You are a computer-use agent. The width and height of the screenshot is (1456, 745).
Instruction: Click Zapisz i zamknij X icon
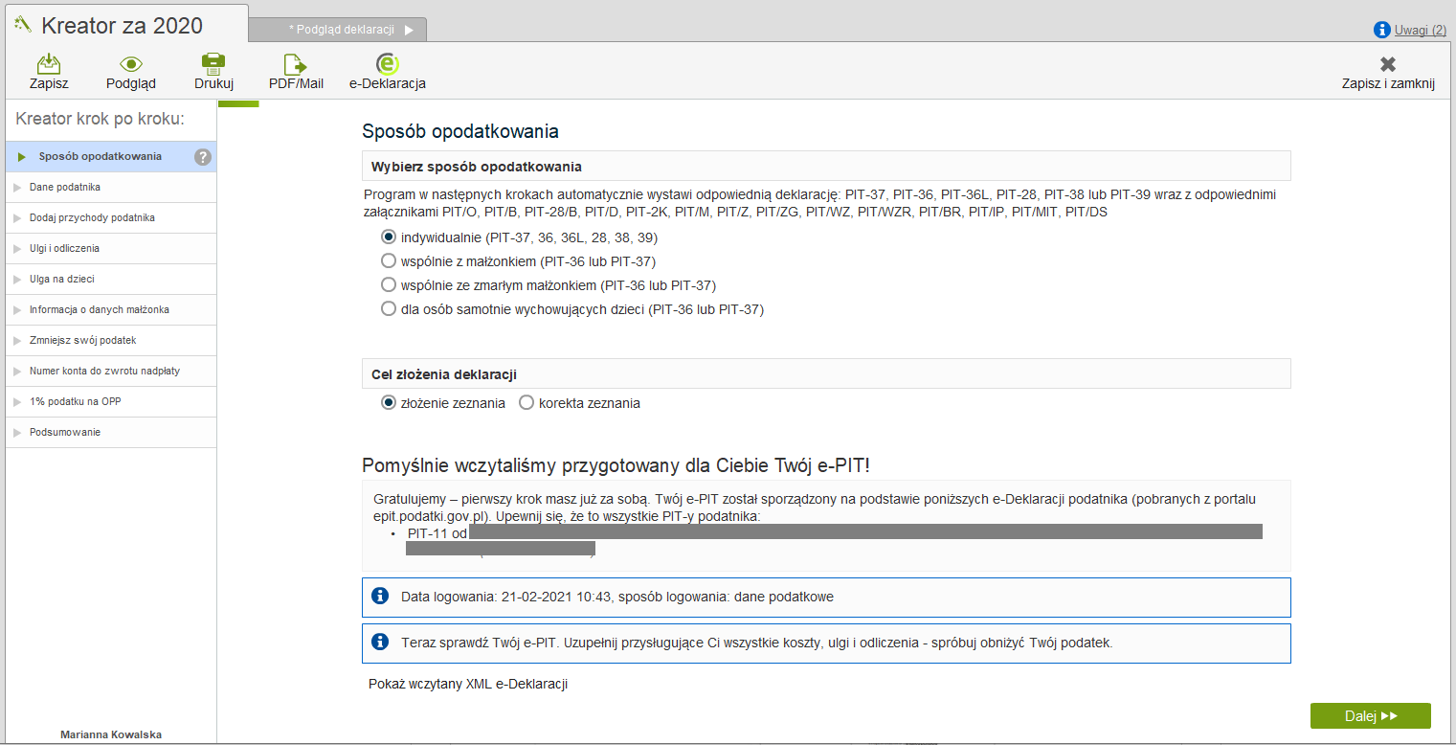pos(1387,64)
